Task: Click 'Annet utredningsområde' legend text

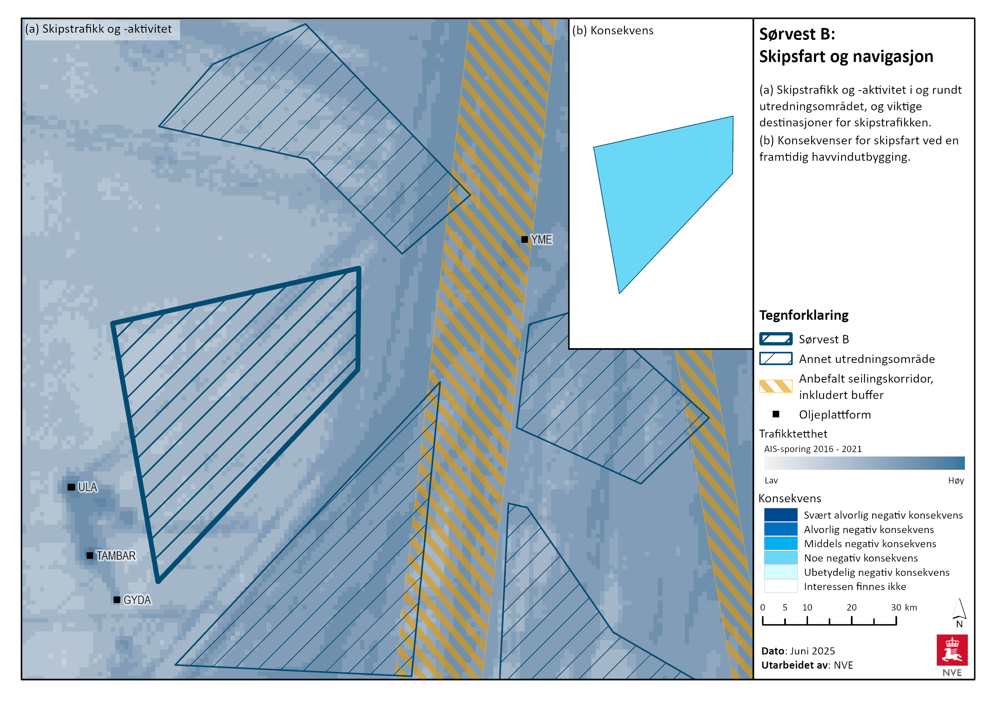Action: (867, 359)
